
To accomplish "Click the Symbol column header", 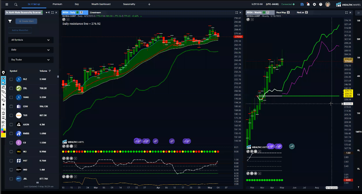I will 14,71.
